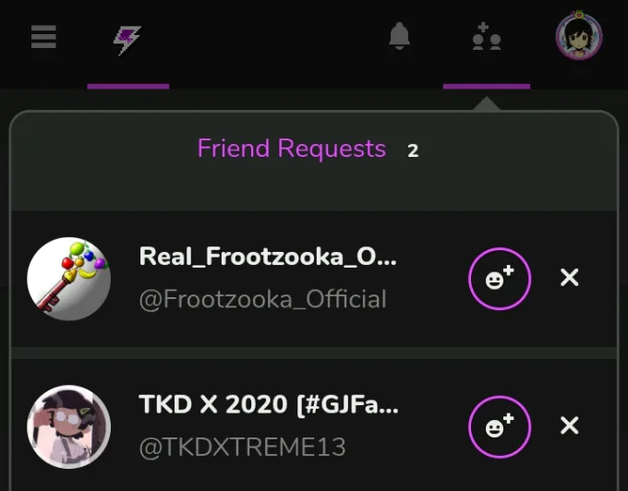Screen dimensions: 628x491
Task: Open the user profile avatar menu
Action: click(x=579, y=37)
